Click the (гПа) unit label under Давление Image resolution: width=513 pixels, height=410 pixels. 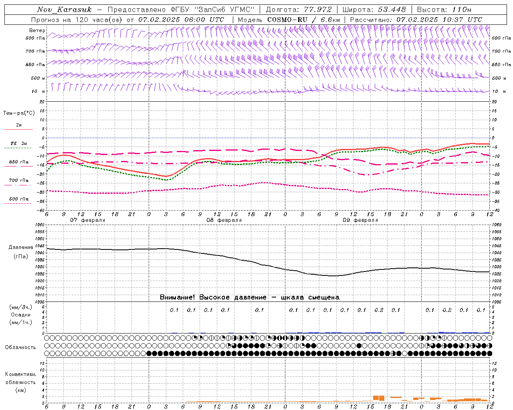click(21, 257)
